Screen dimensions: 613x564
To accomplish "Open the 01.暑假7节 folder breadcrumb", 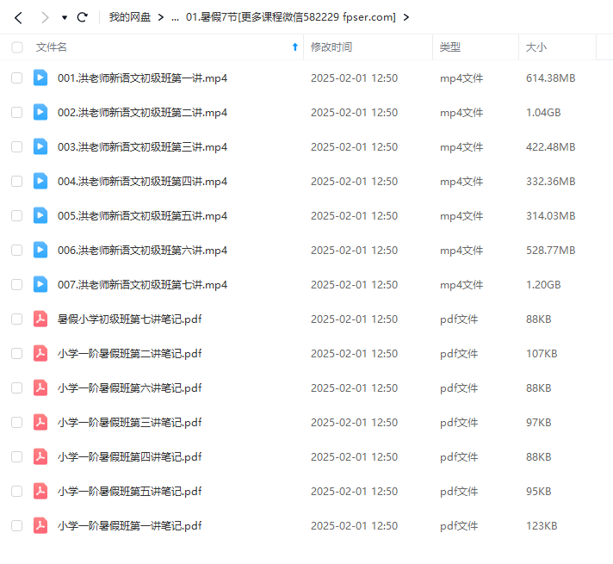I will point(290,17).
